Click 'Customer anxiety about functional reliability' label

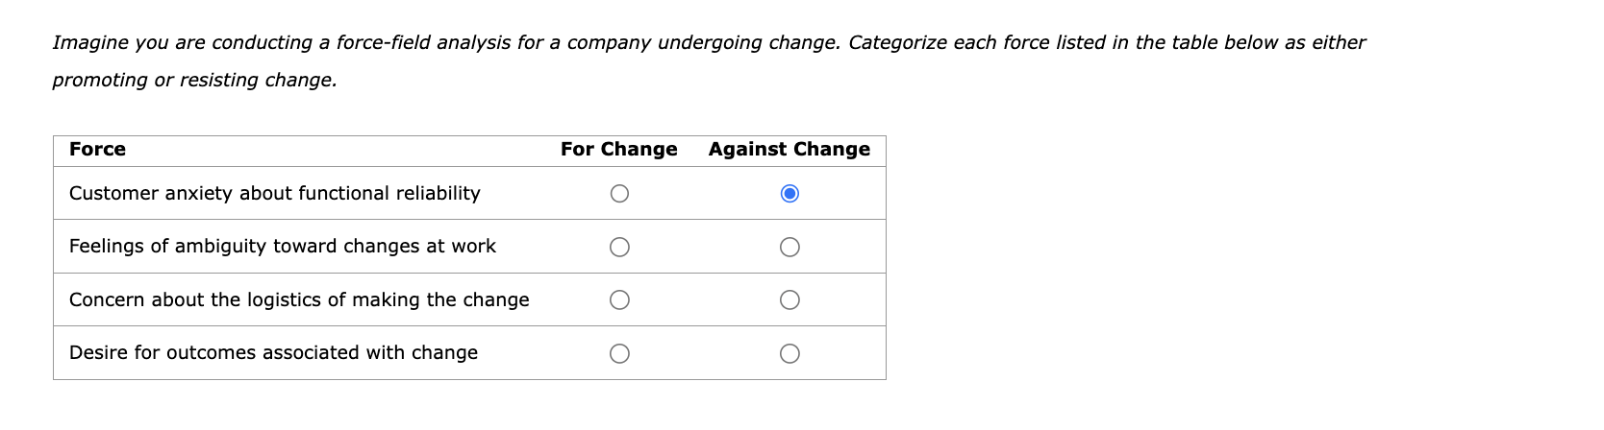[x=274, y=194]
